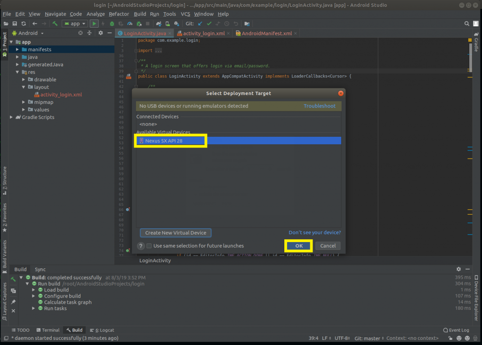The height and width of the screenshot is (345, 482).
Task: Click the Open folder toolbar icon
Action: click(x=6, y=24)
